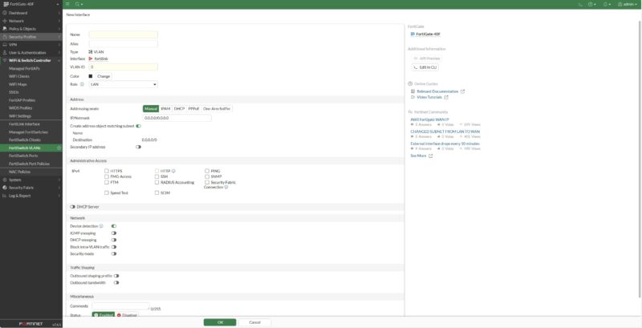Click the Name input field
Viewport: 642px width, 328px height.
point(124,34)
